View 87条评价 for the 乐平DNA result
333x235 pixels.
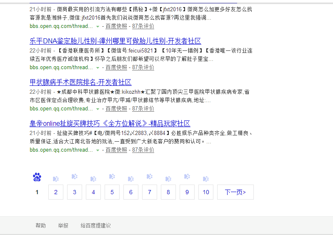click(x=143, y=67)
